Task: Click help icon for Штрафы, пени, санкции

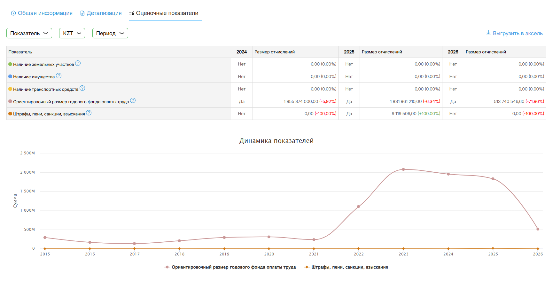Action: pyautogui.click(x=89, y=113)
